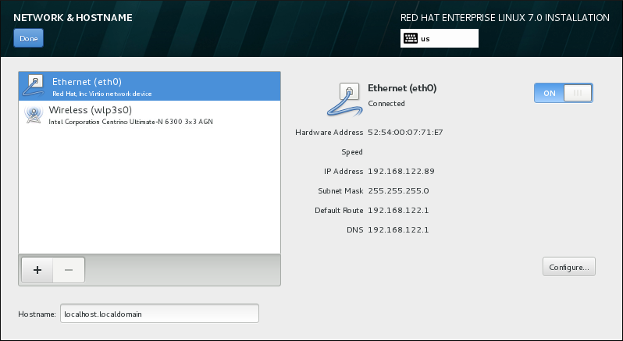The width and height of the screenshot is (623, 341).
Task: Open the Configure... dialog
Action: coord(568,267)
